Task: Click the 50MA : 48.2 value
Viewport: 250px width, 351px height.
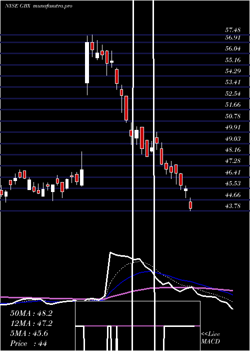Action: point(31,313)
